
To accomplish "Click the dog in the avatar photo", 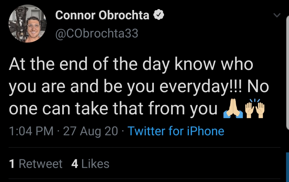I will (x=20, y=23).
